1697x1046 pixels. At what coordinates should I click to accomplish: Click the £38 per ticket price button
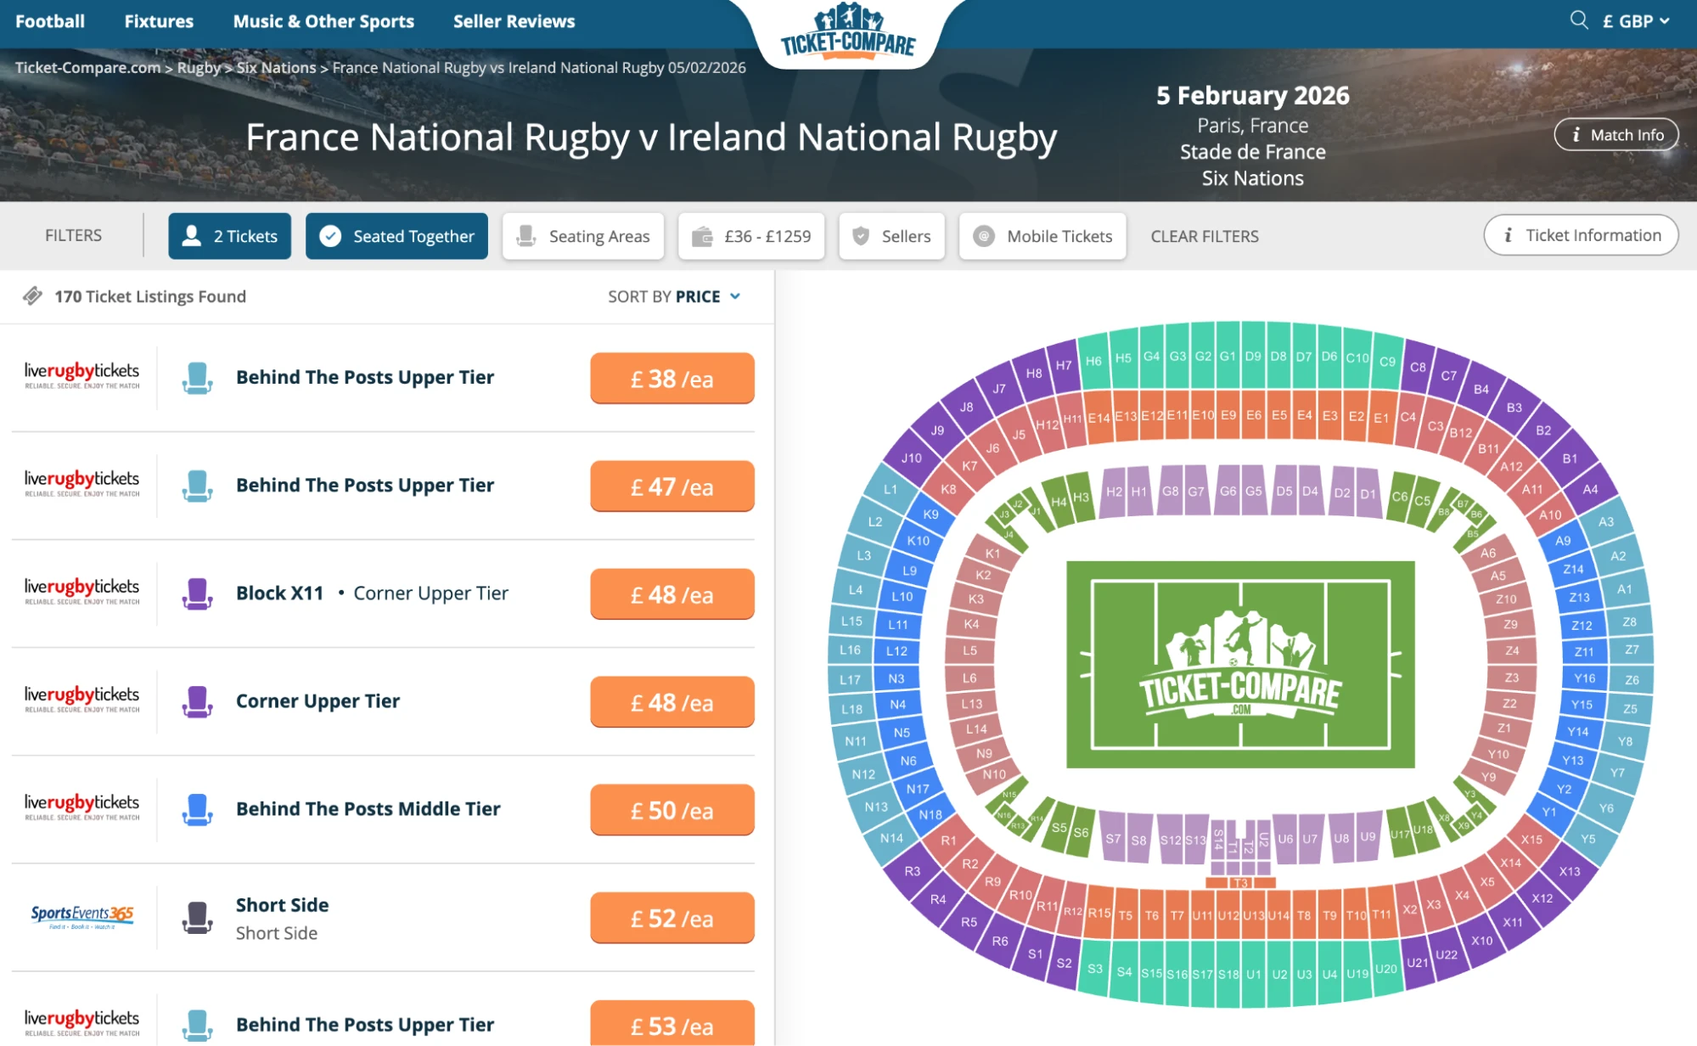(x=671, y=379)
